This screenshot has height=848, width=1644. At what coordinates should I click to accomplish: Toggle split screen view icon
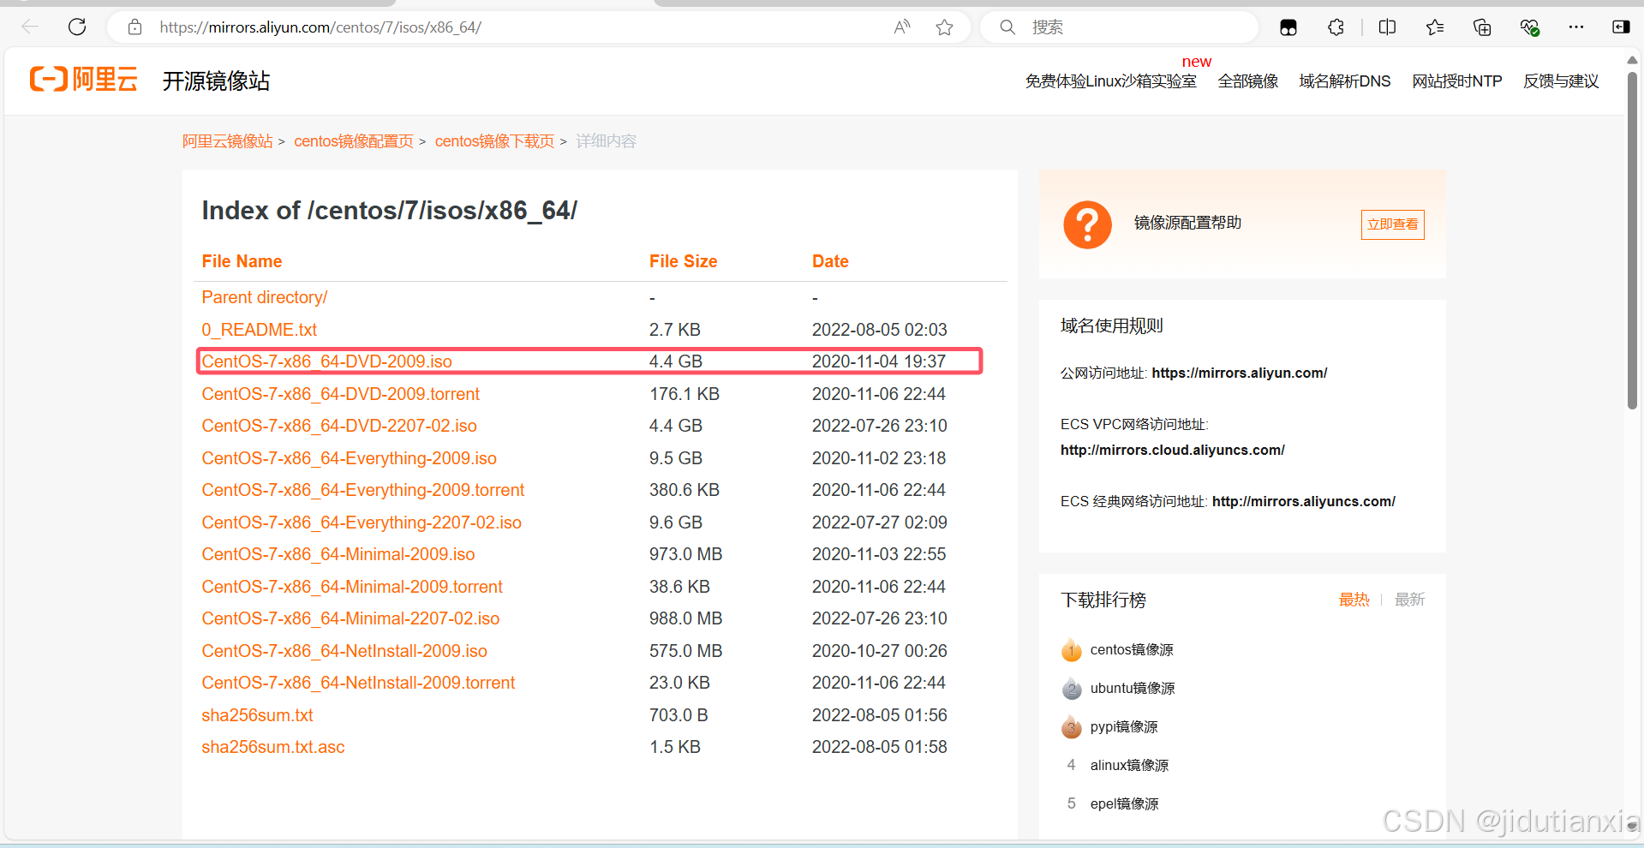(1387, 27)
